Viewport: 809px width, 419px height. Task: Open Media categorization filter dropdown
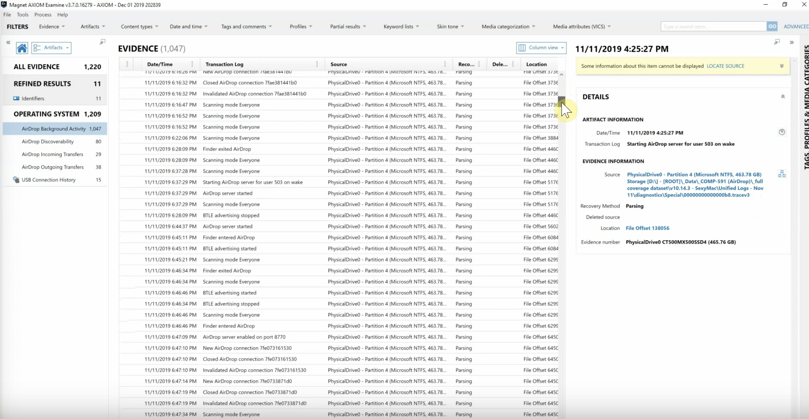pos(508,27)
